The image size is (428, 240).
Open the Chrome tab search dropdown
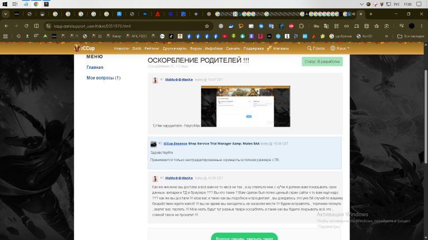[x=6, y=14]
